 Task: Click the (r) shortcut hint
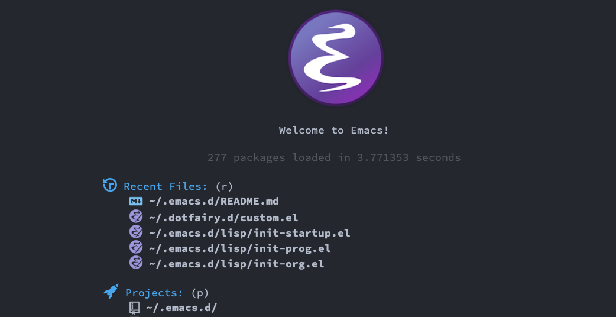[x=224, y=186]
